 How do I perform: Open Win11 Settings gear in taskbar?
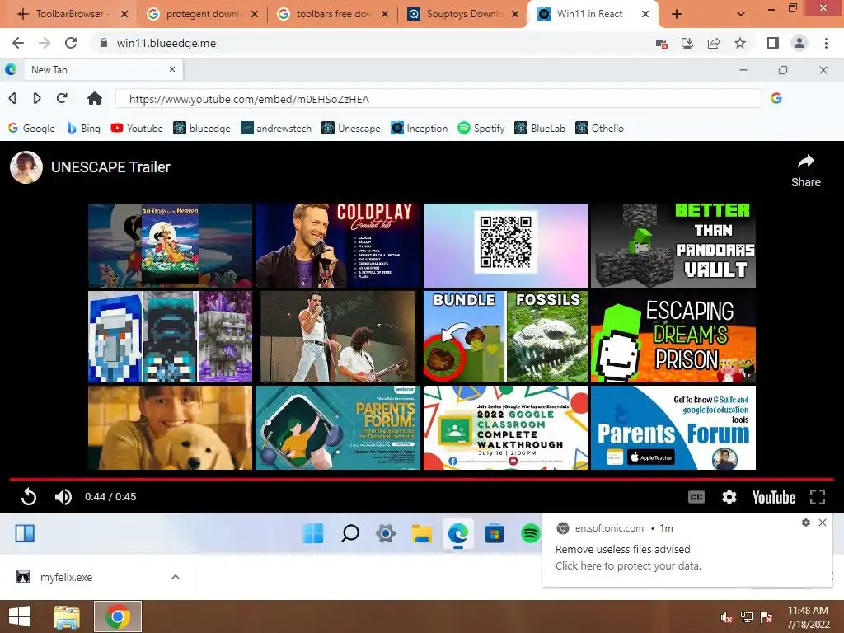click(x=386, y=533)
